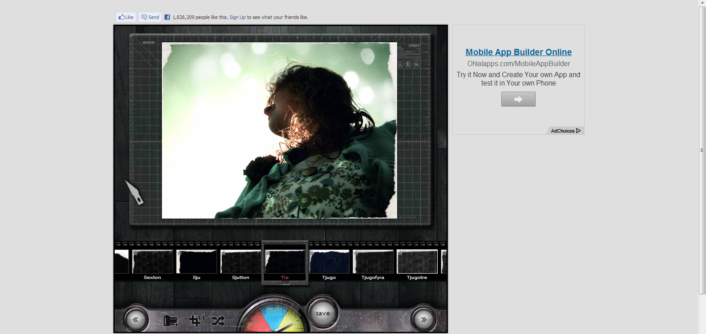Click the Facebook logo icon
706x334 pixels.
(167, 17)
